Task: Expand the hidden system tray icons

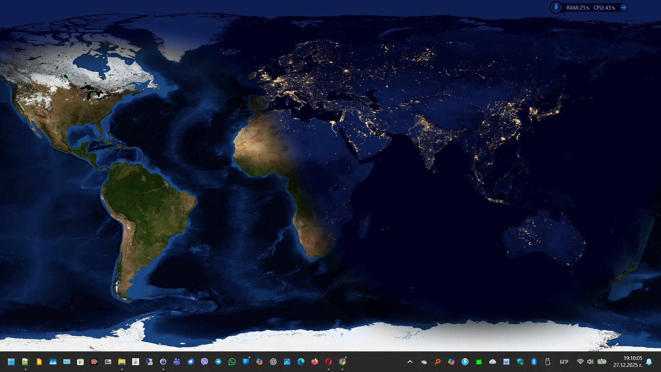Action: click(410, 362)
